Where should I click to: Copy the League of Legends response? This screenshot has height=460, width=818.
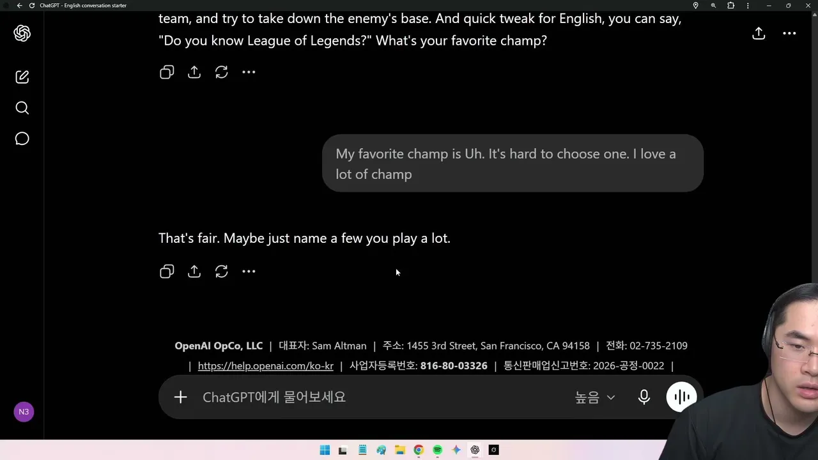[167, 72]
